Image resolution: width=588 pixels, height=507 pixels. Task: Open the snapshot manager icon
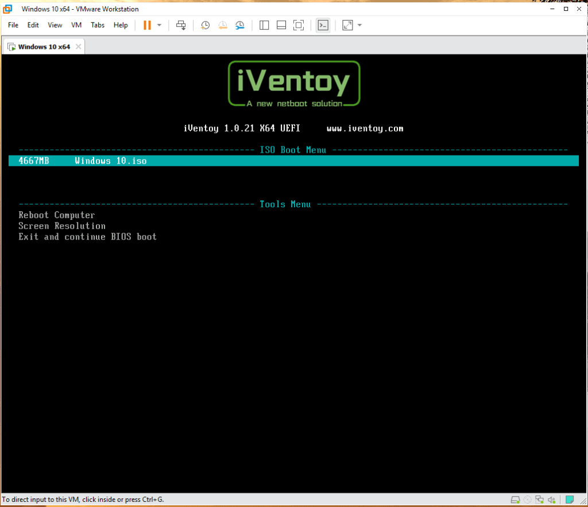pyautogui.click(x=240, y=25)
